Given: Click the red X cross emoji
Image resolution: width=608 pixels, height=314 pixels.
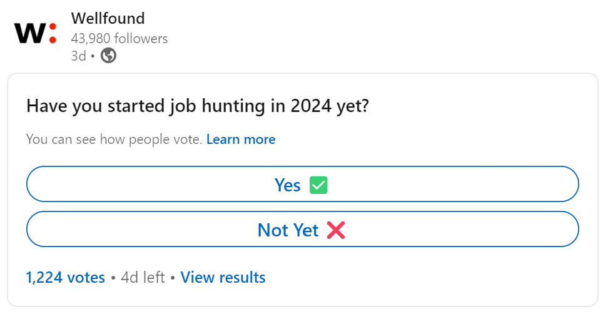Looking at the screenshot, I should tap(336, 230).
